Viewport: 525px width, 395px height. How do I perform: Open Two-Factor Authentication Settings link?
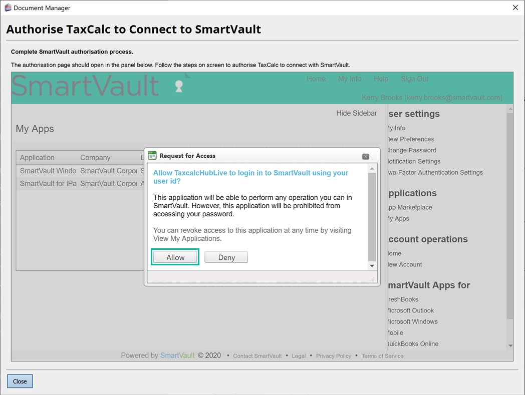[435, 172]
